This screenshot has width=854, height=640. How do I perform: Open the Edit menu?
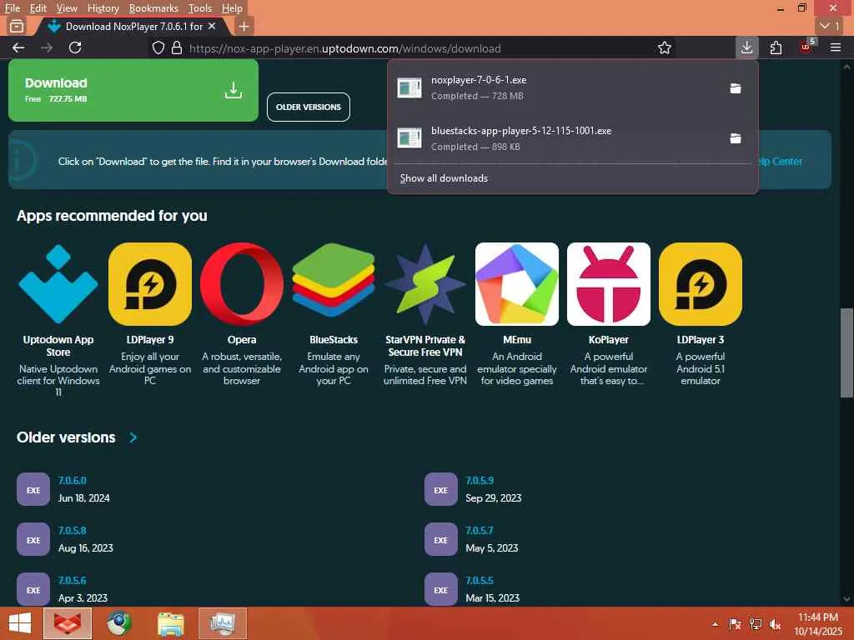[38, 8]
